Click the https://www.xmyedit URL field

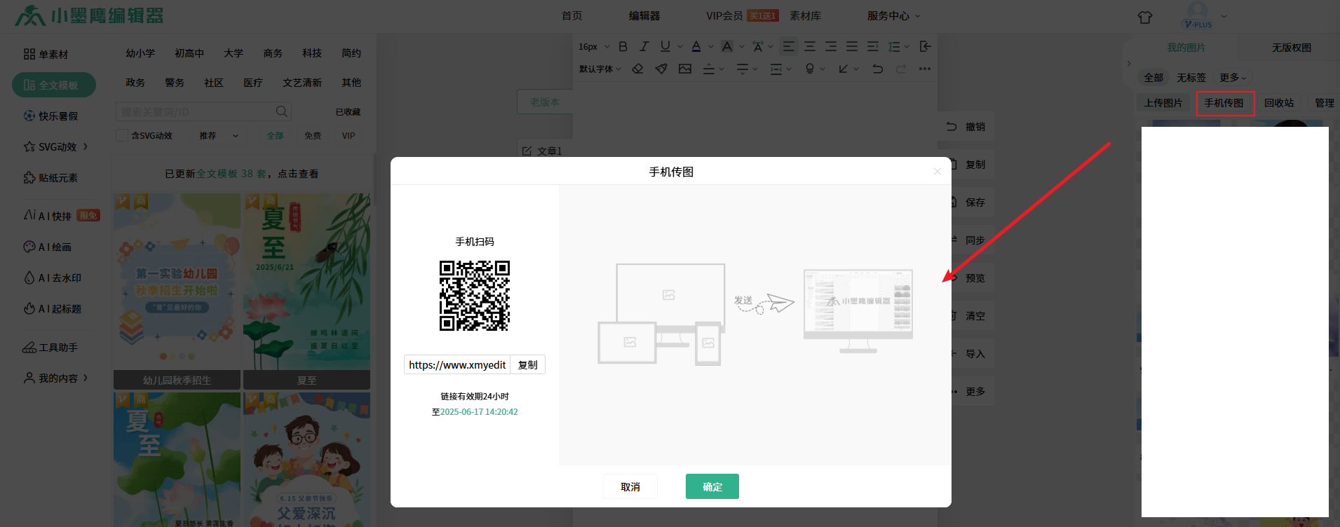[x=457, y=364]
